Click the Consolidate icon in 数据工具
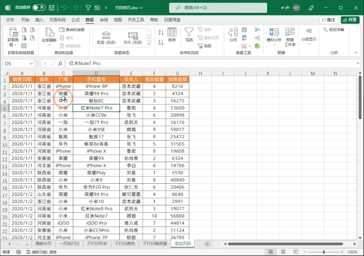 [x=257, y=30]
